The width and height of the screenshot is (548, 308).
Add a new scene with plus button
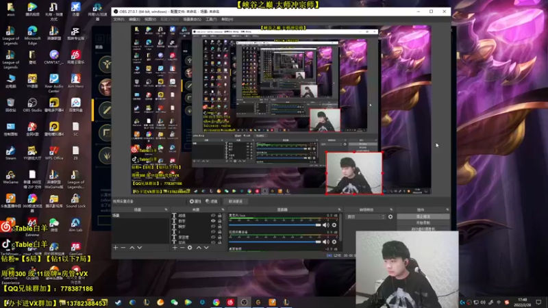tap(116, 248)
